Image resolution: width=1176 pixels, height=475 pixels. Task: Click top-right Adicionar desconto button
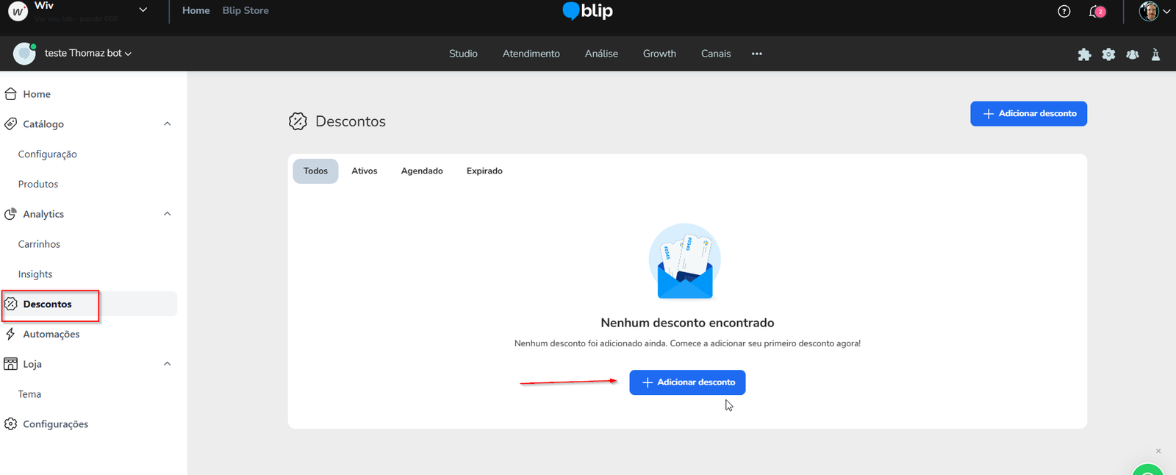pyautogui.click(x=1028, y=114)
